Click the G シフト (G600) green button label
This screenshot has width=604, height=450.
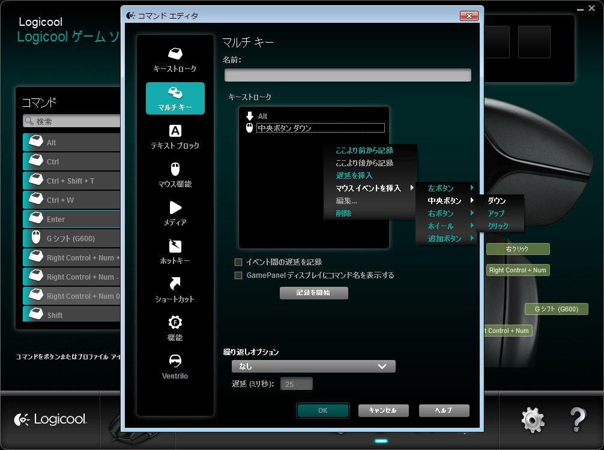click(x=556, y=309)
